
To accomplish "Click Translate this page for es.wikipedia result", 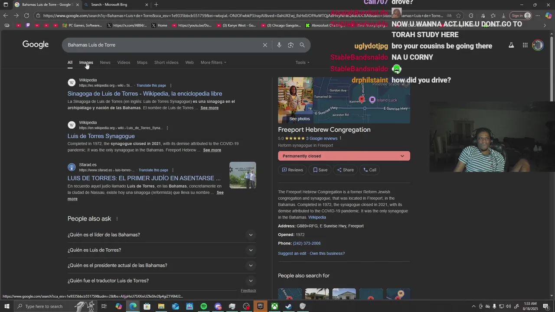I will click(151, 85).
